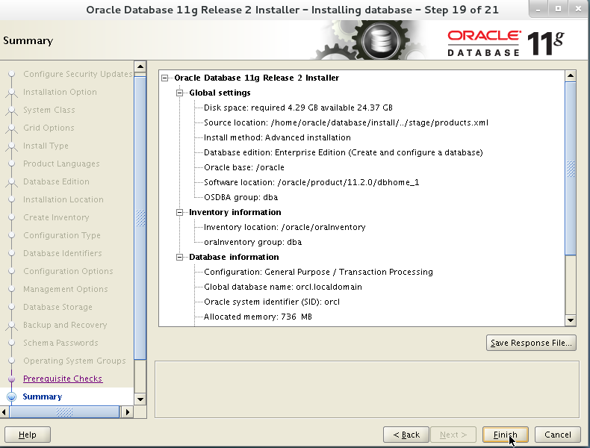This screenshot has height=448, width=590.
Task: Click Management Options step
Action: pyautogui.click(x=66, y=289)
